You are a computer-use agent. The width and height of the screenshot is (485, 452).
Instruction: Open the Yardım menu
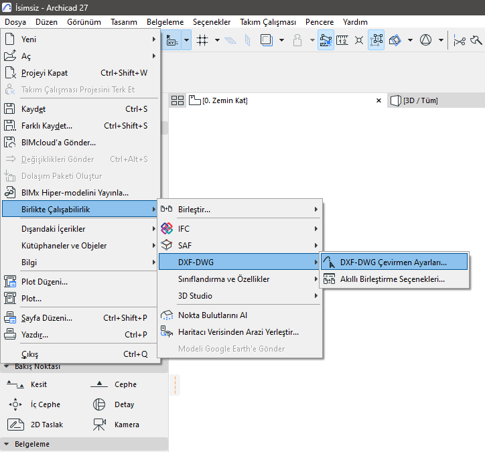coord(355,22)
